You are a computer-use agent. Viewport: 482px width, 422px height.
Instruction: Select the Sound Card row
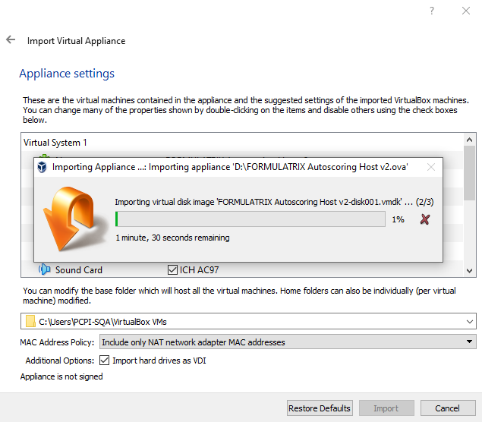79,269
